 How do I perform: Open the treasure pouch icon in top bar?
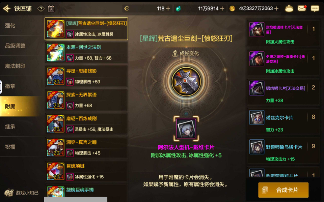(x=289, y=9)
